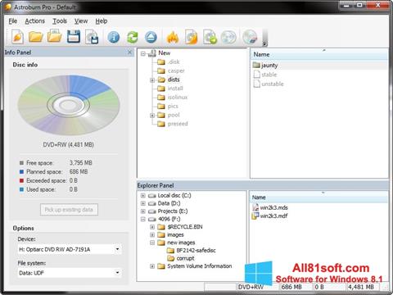The width and height of the screenshot is (393, 295).
Task: Open the Help menu
Action: pyautogui.click(x=102, y=21)
